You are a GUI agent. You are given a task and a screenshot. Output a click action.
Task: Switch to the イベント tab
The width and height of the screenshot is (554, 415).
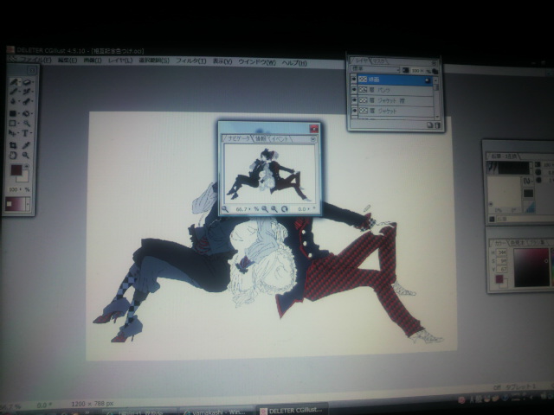[280, 139]
